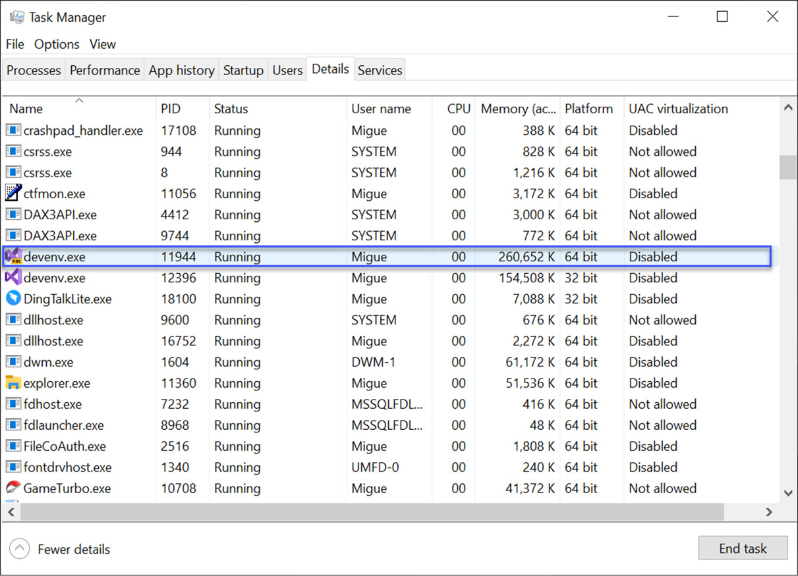Click the horizontal scrollbar right arrow
The width and height of the screenshot is (798, 576).
[x=769, y=511]
